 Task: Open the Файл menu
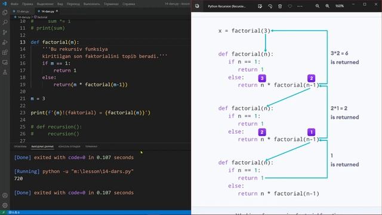[14, 4]
